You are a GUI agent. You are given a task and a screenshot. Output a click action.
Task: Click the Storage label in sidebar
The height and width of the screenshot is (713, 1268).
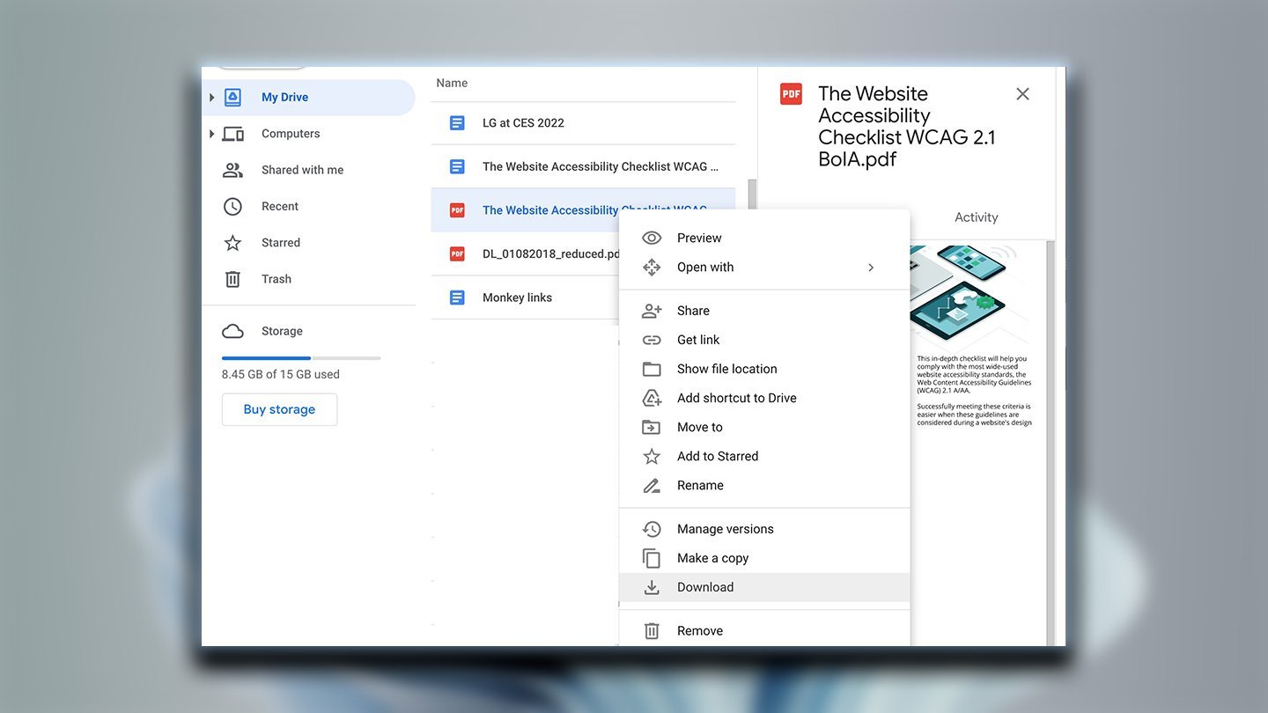point(282,331)
